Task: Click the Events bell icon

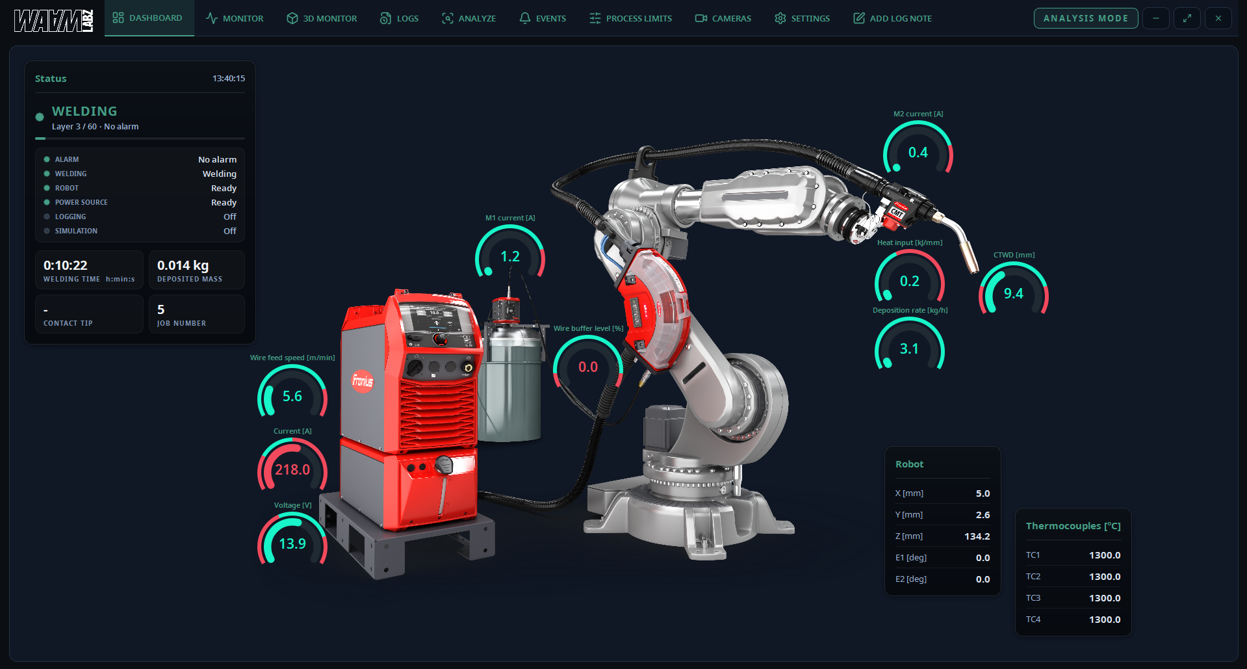Action: (524, 18)
